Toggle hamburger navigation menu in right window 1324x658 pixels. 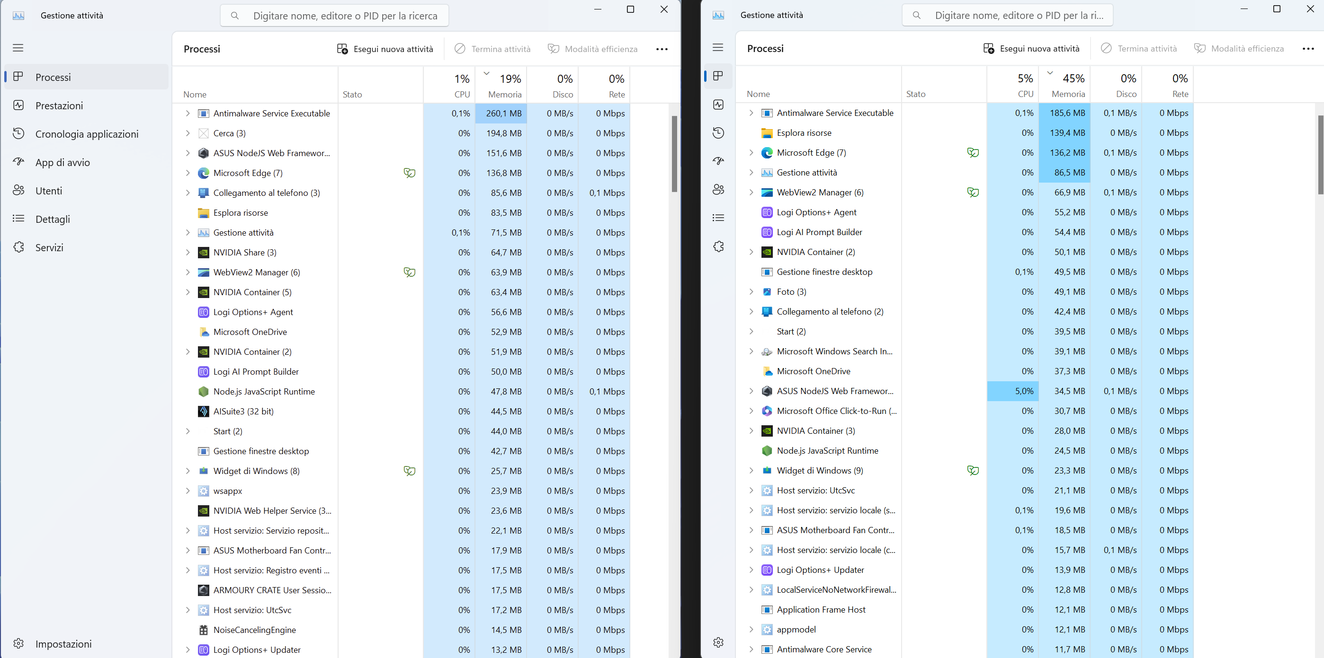pyautogui.click(x=718, y=47)
